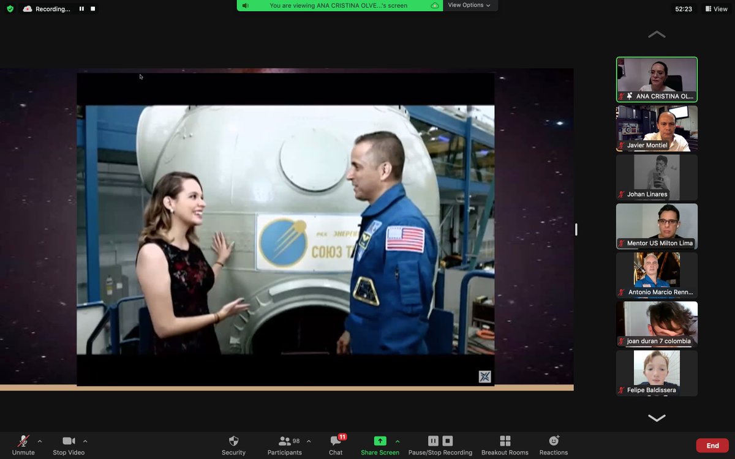
Task: Open the Reactions menu
Action: click(x=554, y=445)
